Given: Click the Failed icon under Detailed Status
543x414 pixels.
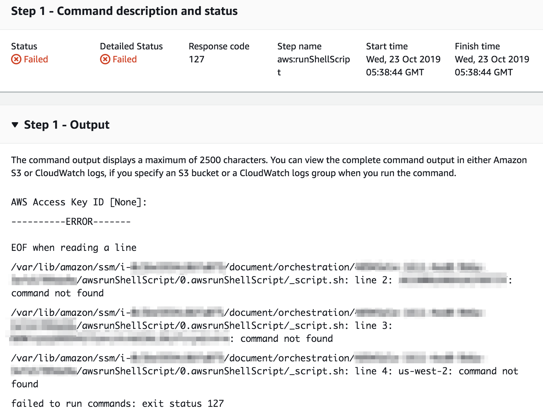Looking at the screenshot, I should click(x=105, y=59).
